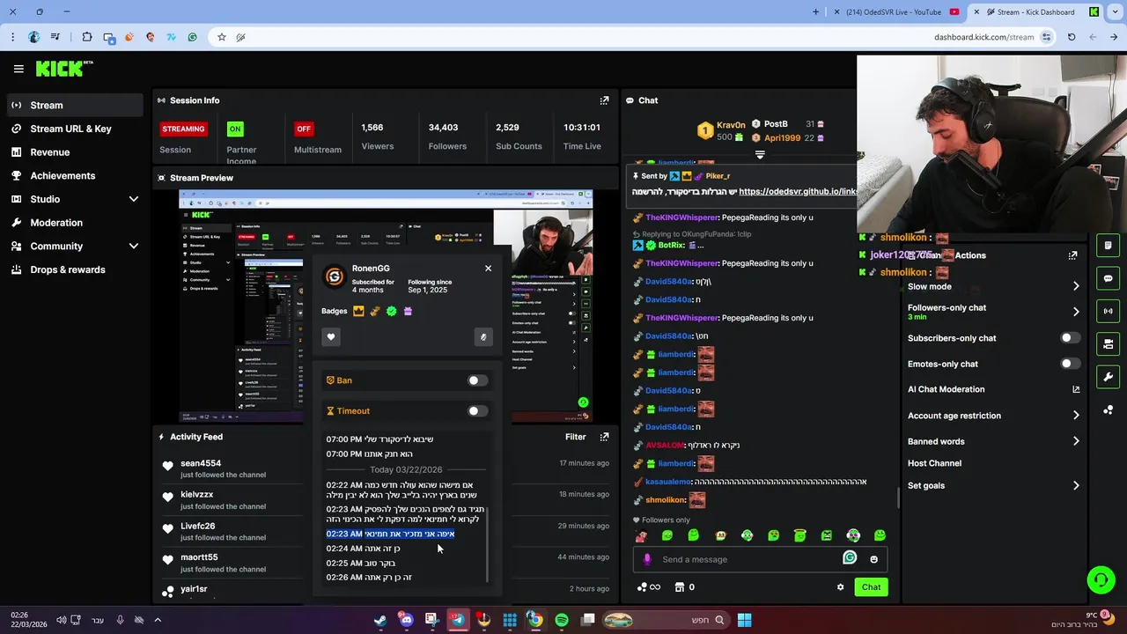Screen dimensions: 1127x634
Task: Click the purple gift badge
Action: point(408,311)
